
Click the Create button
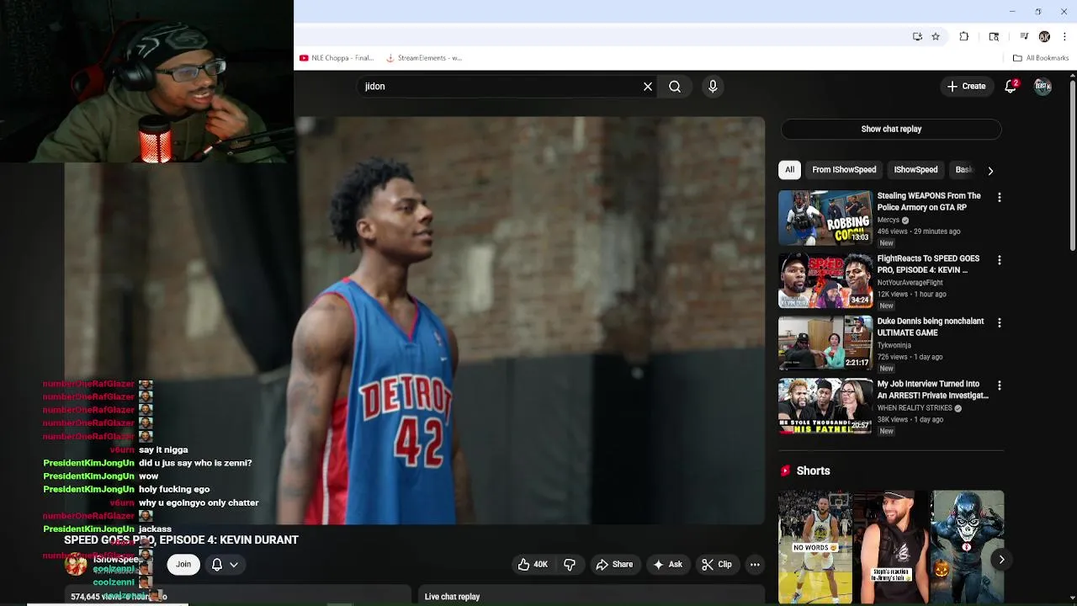pyautogui.click(x=966, y=86)
